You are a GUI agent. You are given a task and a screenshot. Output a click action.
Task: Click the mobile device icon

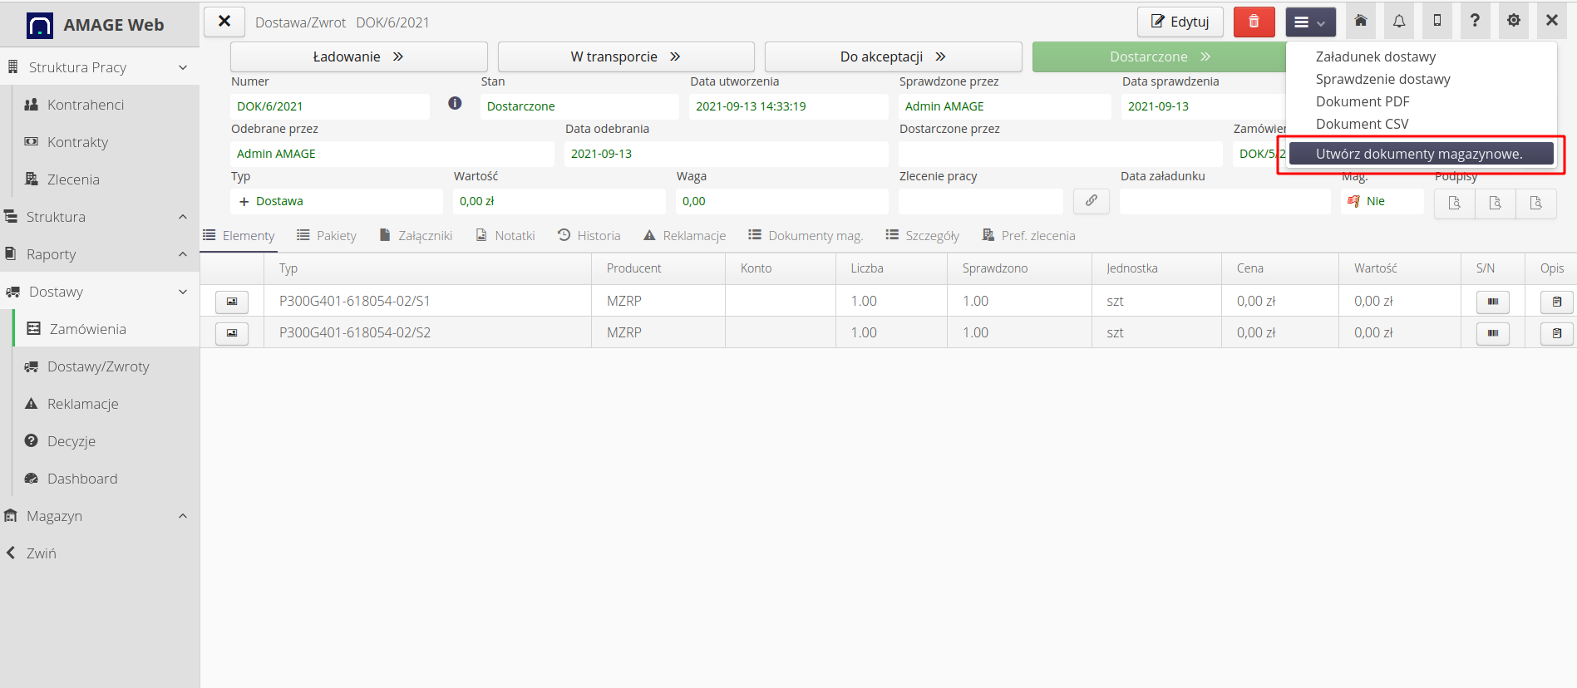[1437, 22]
